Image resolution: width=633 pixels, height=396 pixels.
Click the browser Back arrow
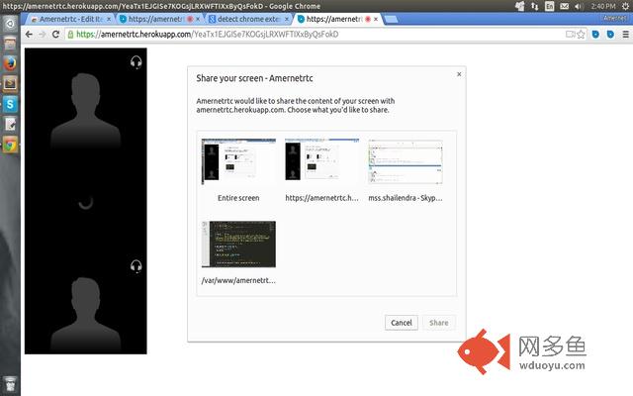coord(29,35)
